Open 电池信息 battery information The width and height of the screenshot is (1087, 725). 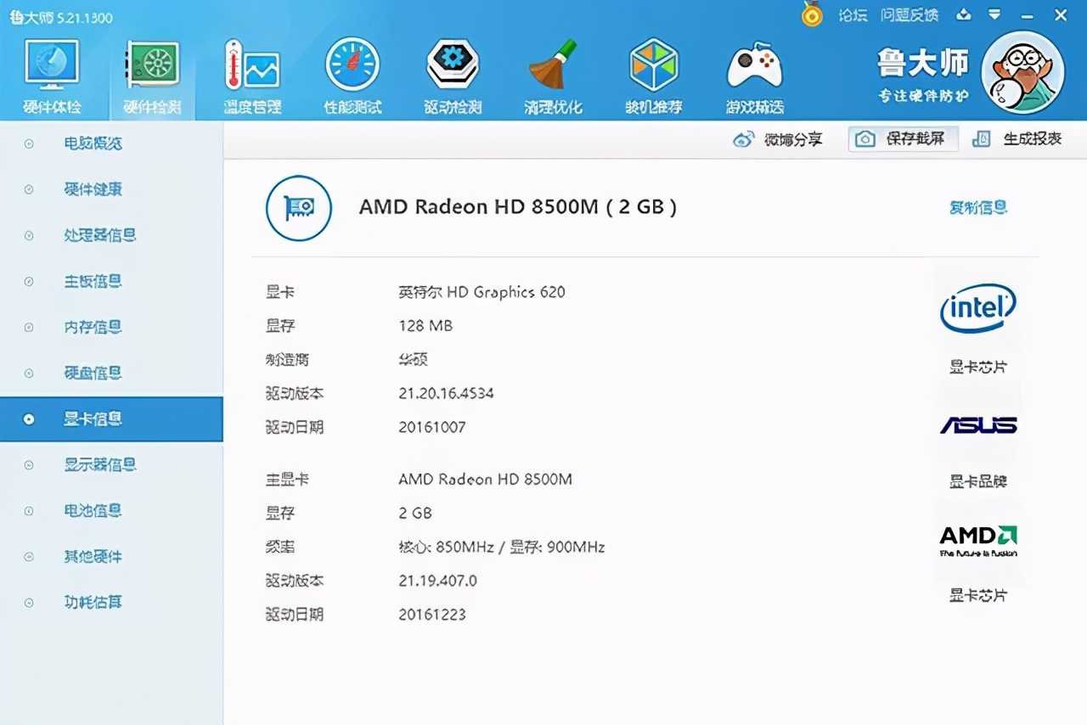tap(93, 510)
